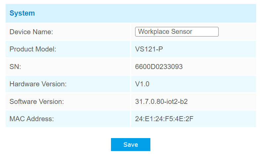Click the F5 octet in the MAC address

click(168, 119)
